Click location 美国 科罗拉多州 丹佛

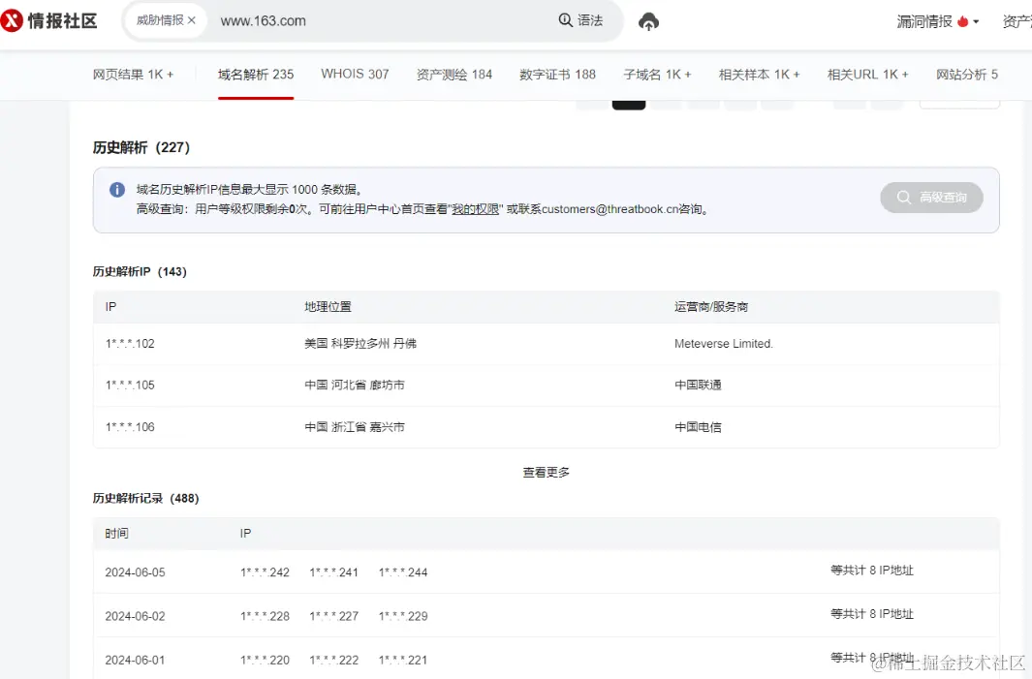pos(360,344)
